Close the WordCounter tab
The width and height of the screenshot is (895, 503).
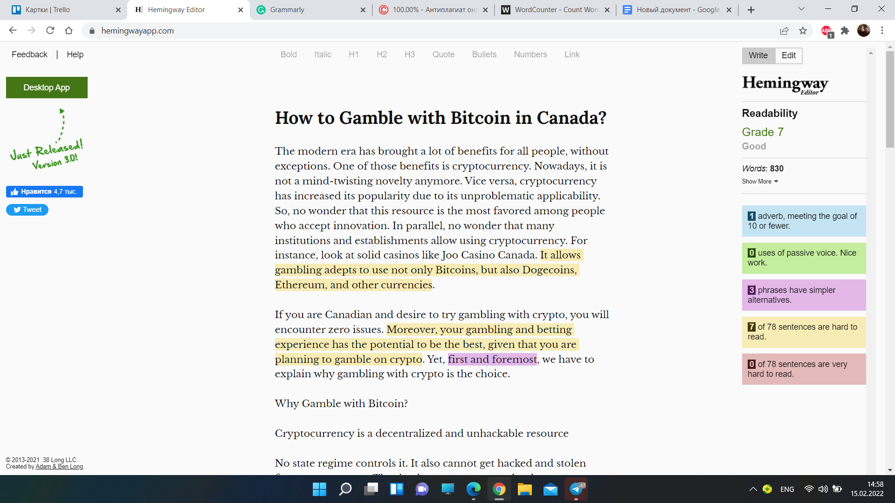pos(607,10)
